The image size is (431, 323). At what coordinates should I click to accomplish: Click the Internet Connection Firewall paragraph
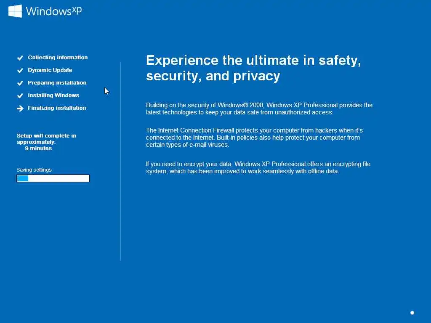point(254,138)
